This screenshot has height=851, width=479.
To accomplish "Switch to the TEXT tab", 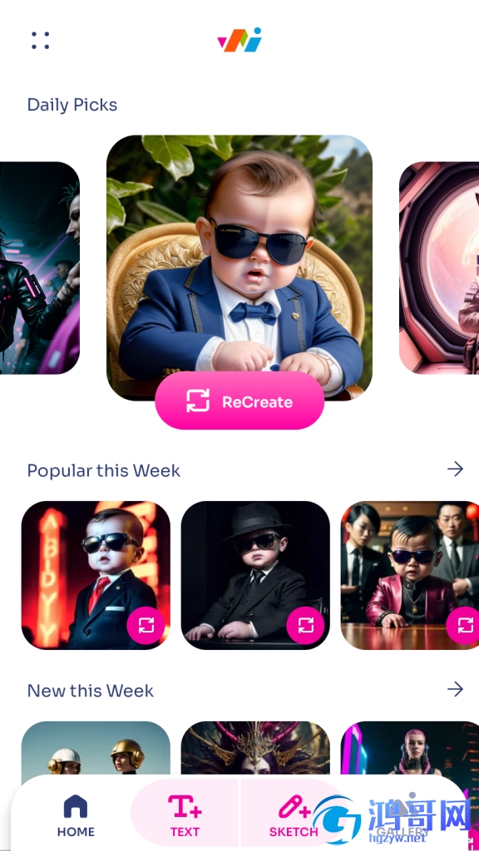I will click(185, 816).
